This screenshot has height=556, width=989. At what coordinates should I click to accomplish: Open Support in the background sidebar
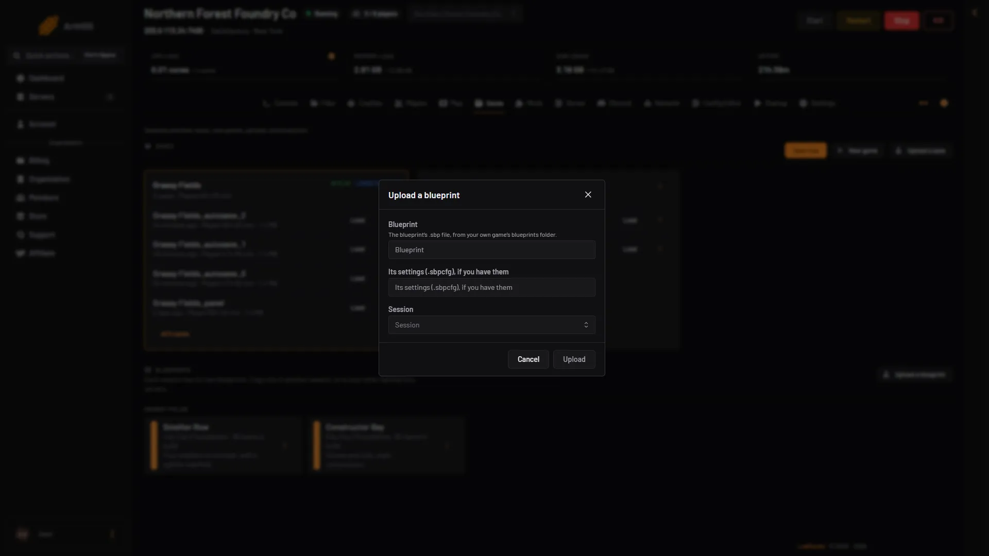pyautogui.click(x=66, y=235)
